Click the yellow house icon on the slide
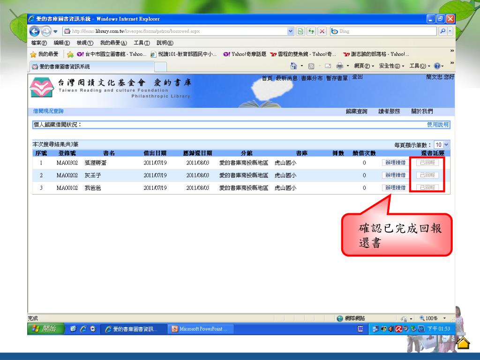 pos(463,343)
